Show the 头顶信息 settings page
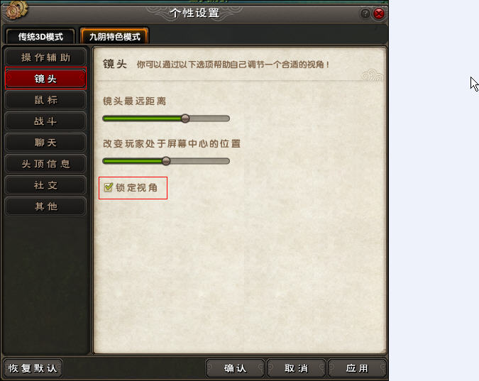 pos(45,164)
